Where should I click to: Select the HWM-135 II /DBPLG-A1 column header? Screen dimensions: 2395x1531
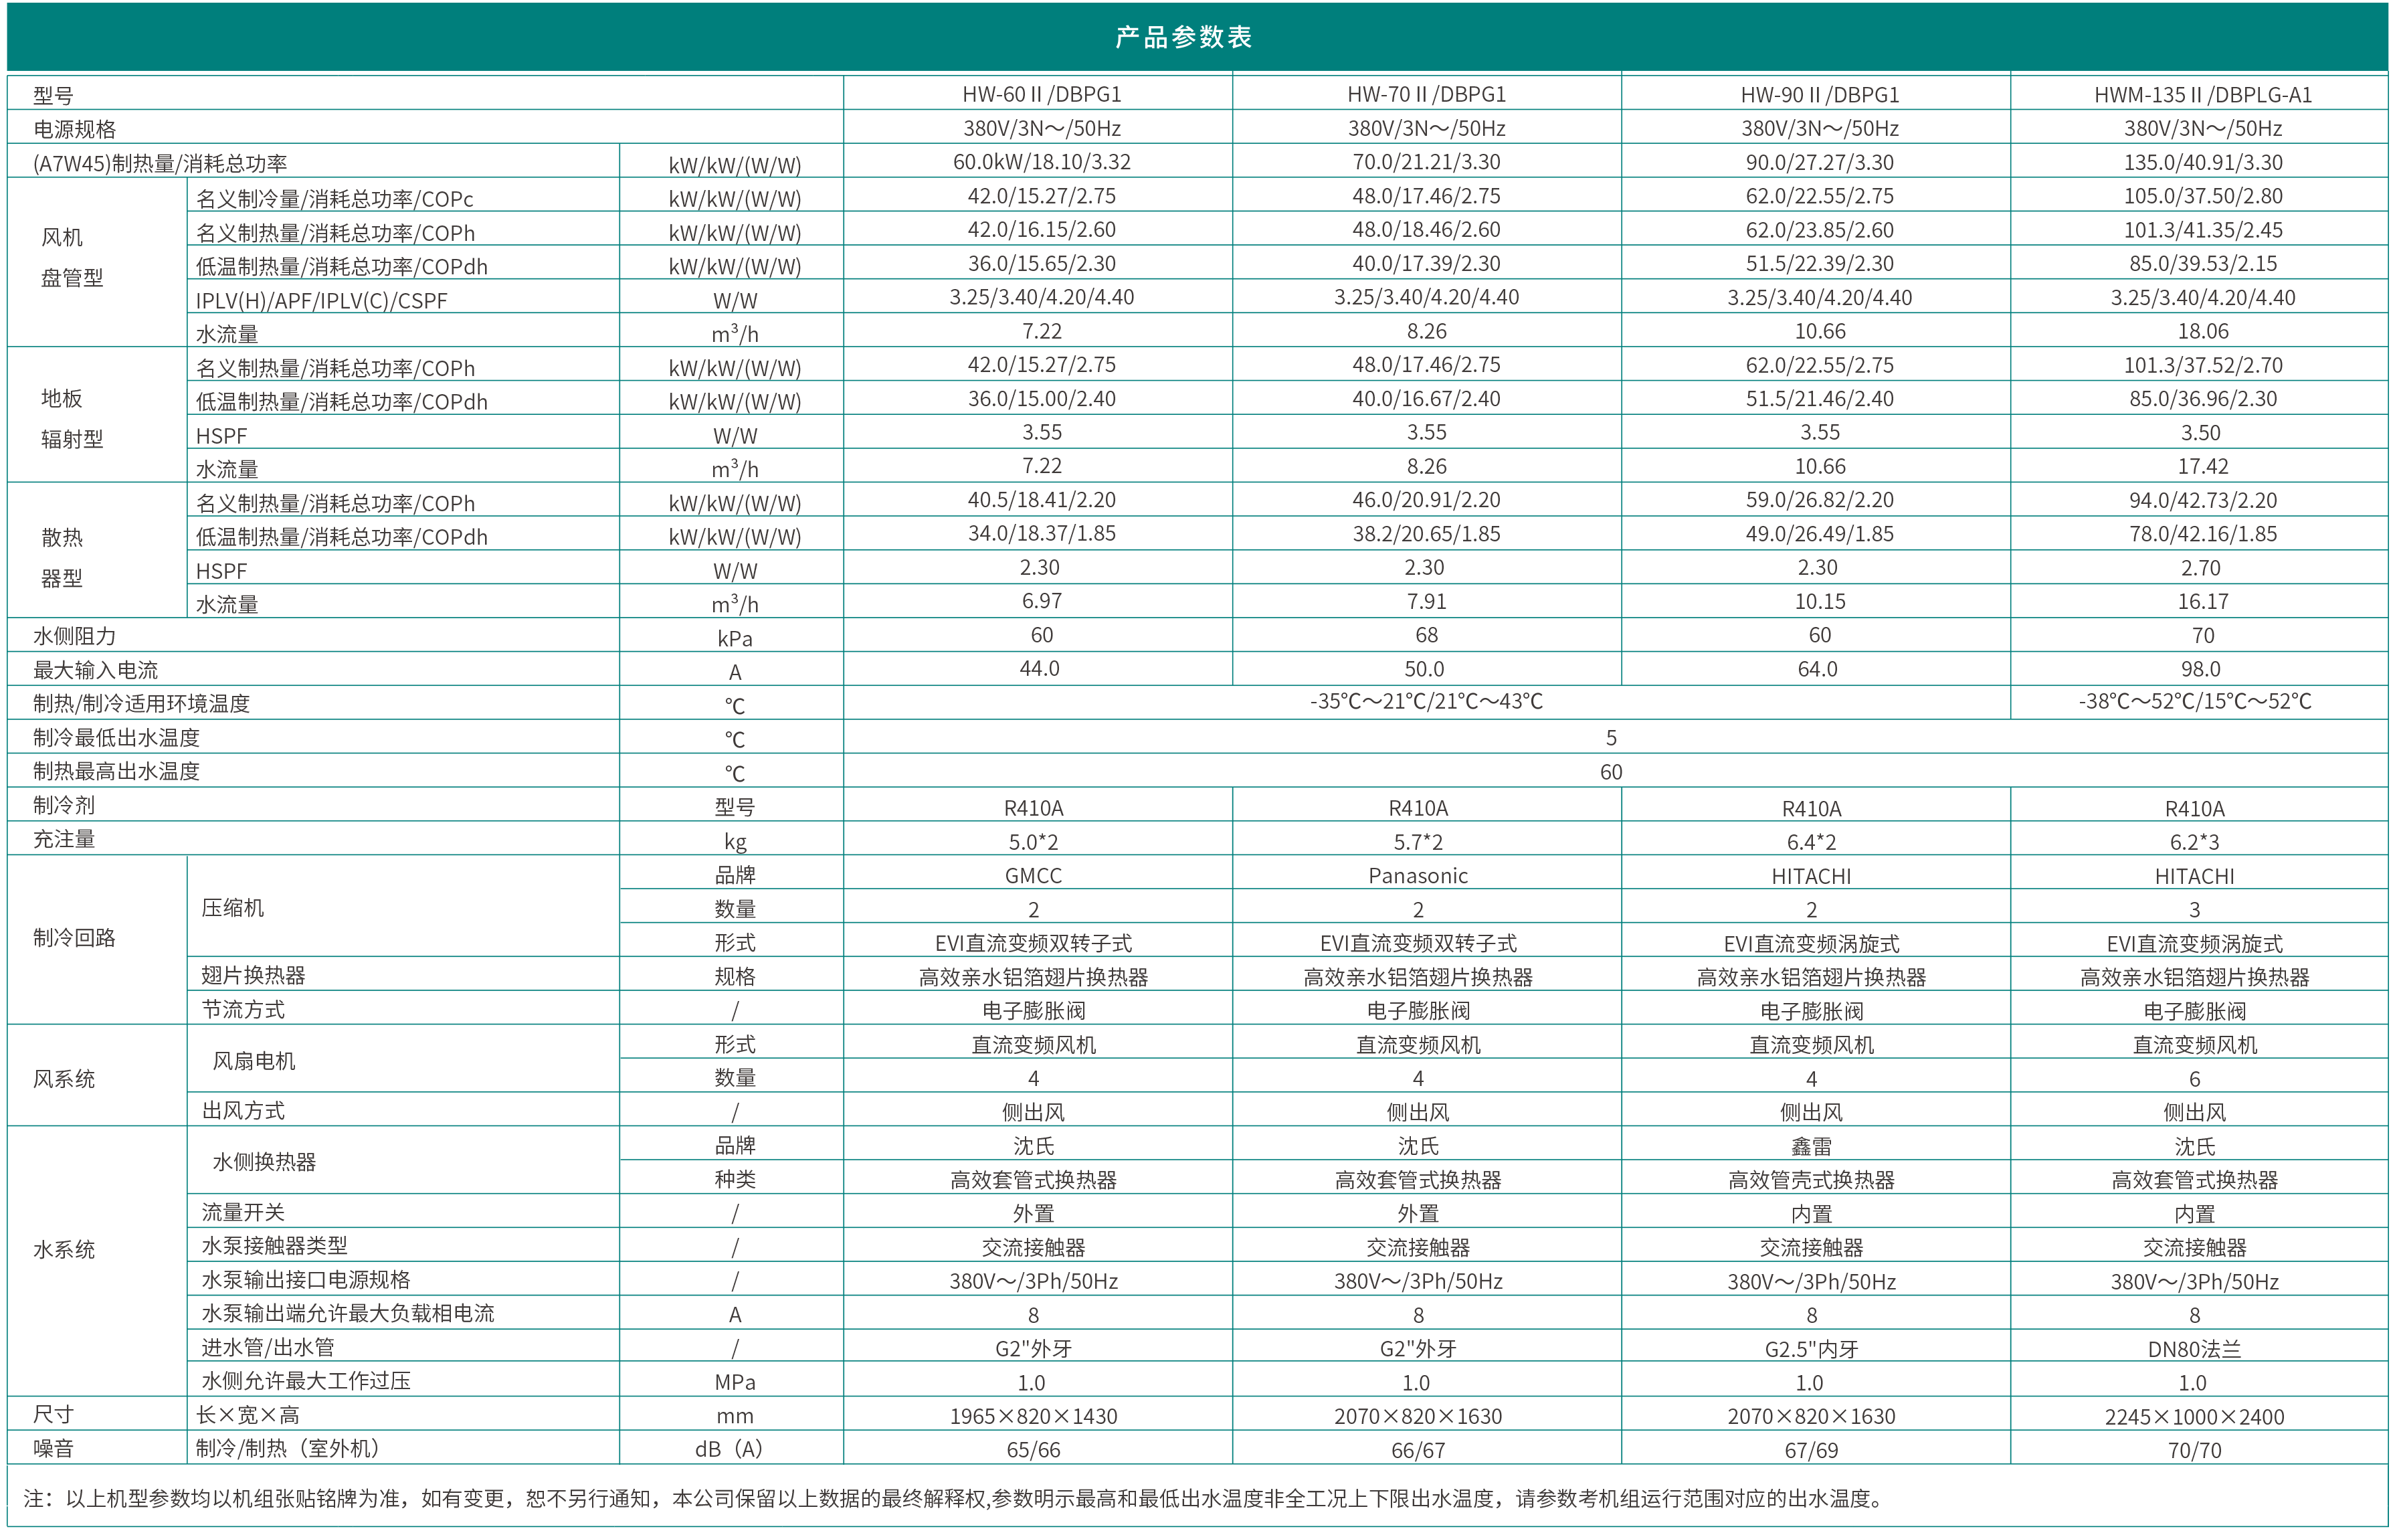pyautogui.click(x=2202, y=94)
